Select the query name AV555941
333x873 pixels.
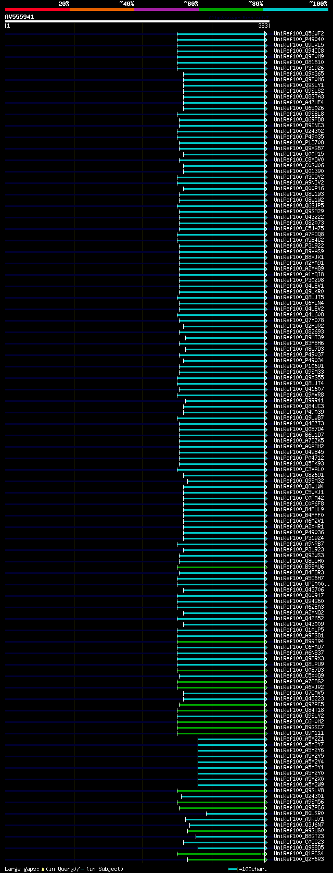20,17
